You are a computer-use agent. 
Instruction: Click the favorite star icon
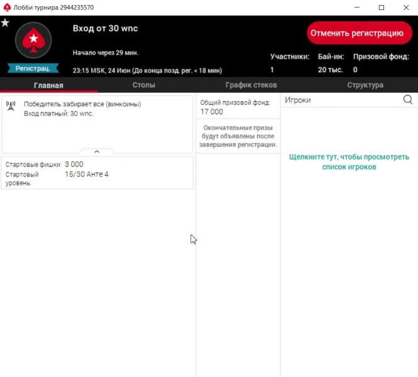(x=5, y=23)
